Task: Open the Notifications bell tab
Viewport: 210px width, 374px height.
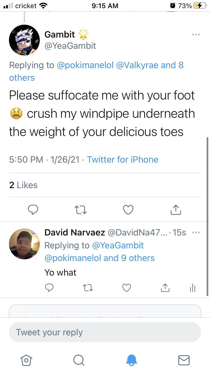Action: pyautogui.click(x=131, y=360)
